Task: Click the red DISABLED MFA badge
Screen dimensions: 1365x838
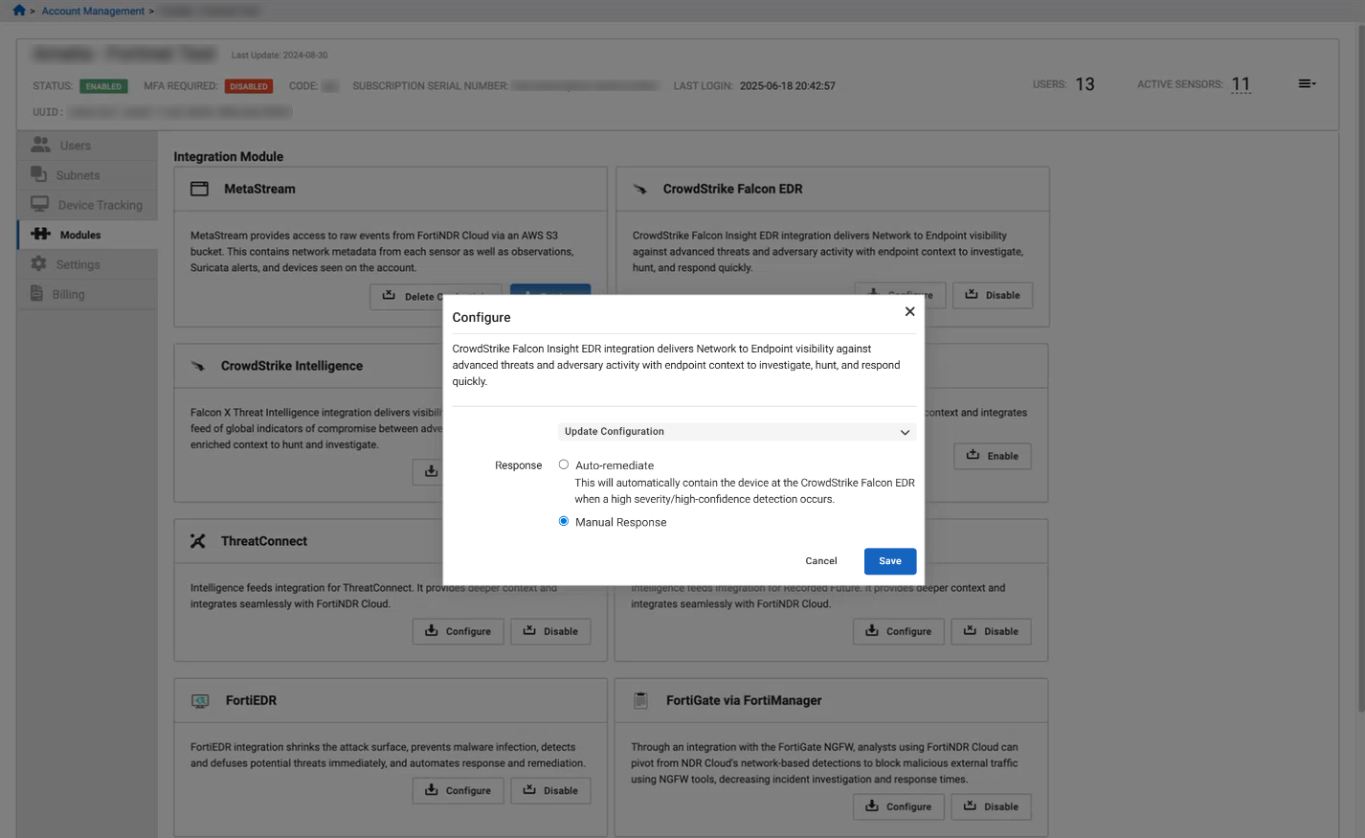Action: coord(249,86)
